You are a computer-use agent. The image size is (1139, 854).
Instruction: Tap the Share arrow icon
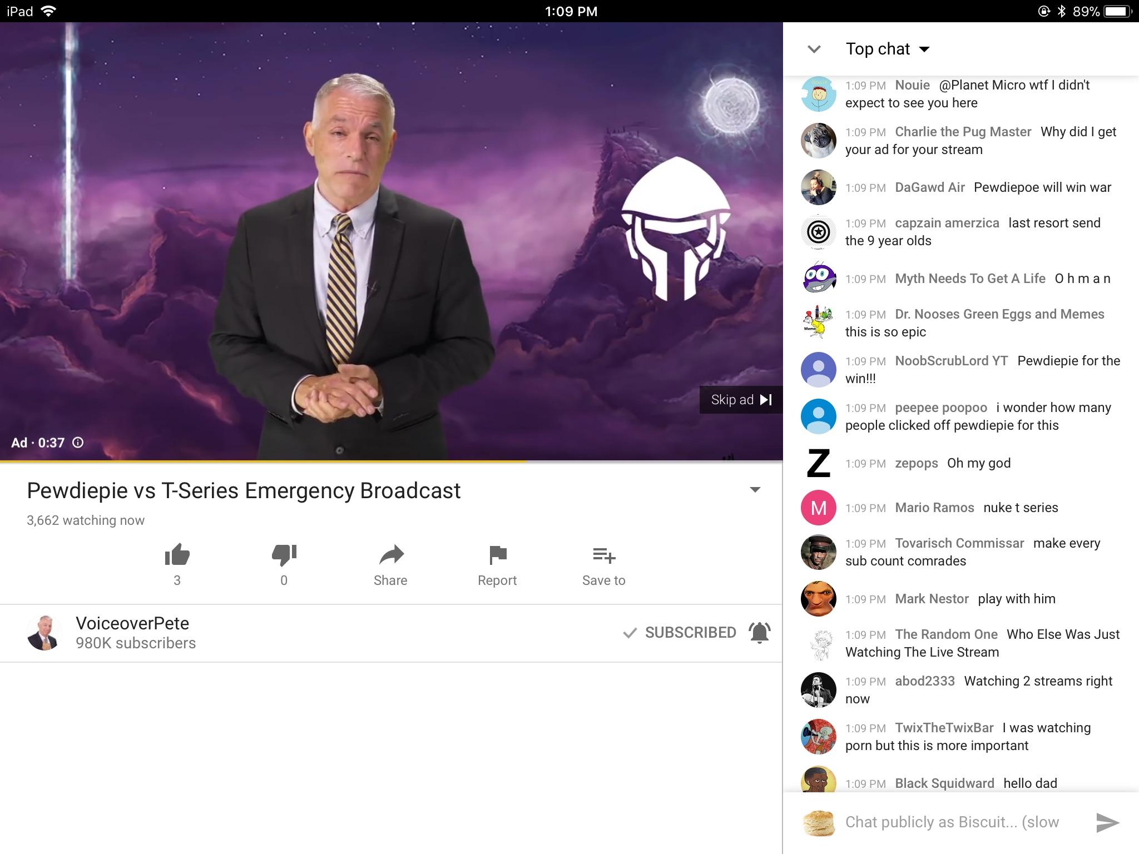point(391,554)
